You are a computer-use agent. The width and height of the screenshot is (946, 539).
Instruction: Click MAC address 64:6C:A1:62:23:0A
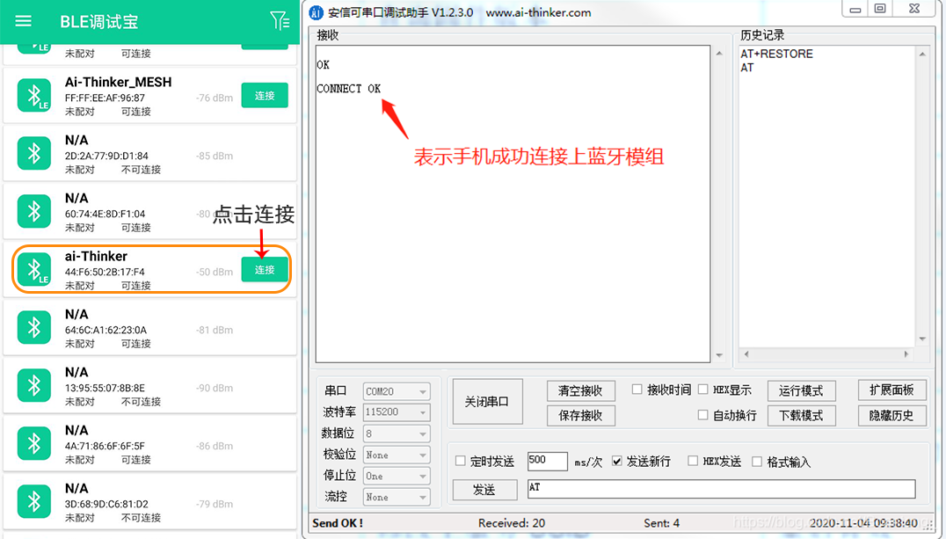106,330
